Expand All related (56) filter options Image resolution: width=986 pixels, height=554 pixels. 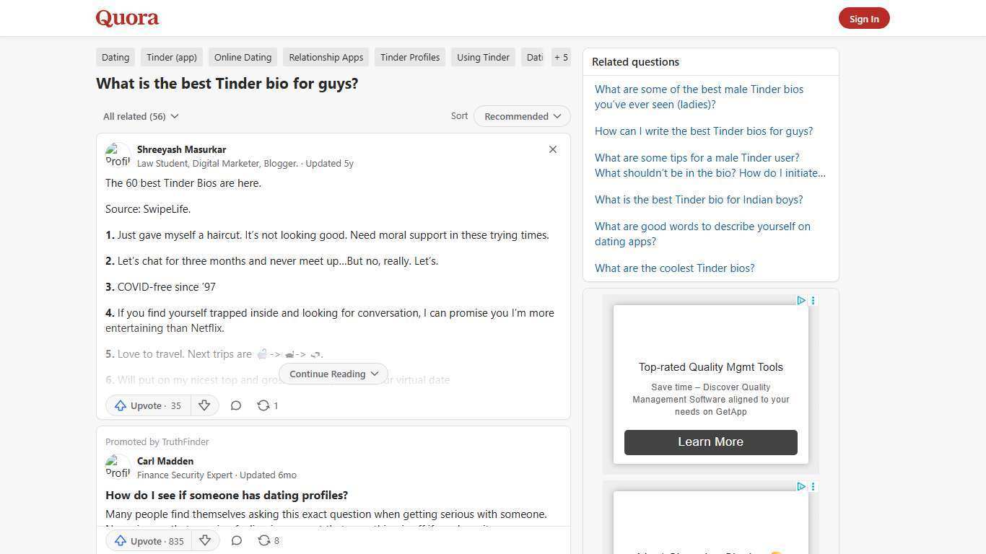coord(140,116)
